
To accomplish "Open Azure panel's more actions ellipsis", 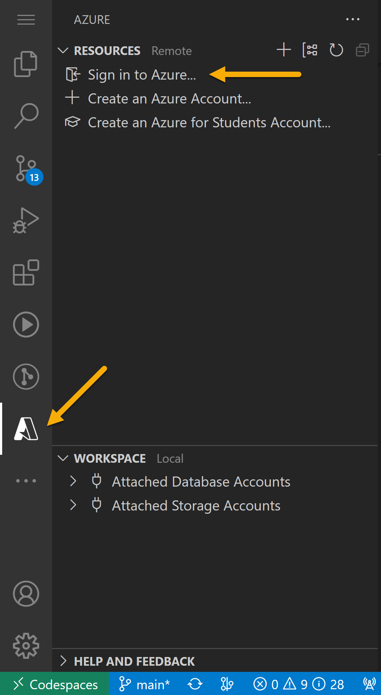I will point(353,19).
